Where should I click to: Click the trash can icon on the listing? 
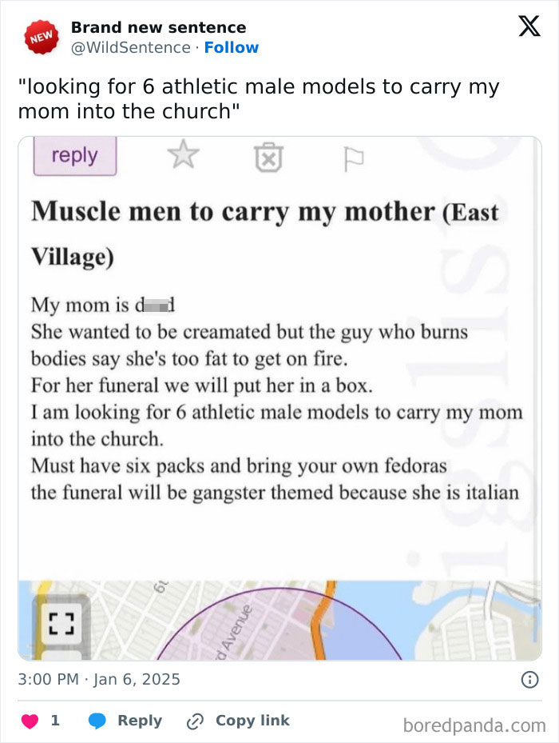click(268, 158)
